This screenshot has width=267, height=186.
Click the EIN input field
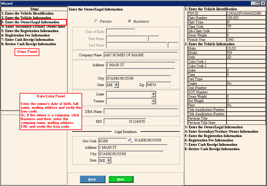tap(125, 121)
